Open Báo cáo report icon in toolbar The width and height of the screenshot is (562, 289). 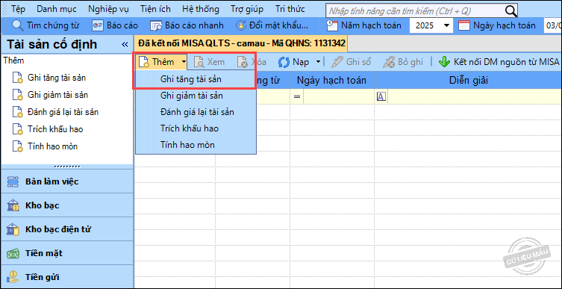98,25
